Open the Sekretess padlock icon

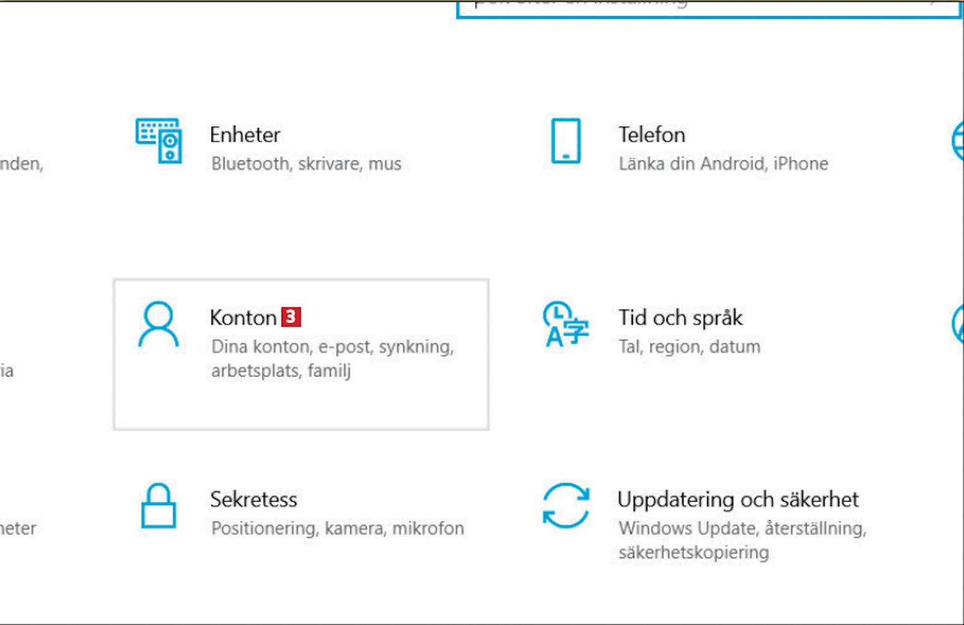coord(158,506)
